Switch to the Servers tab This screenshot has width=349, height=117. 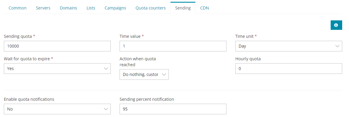pyautogui.click(x=43, y=8)
